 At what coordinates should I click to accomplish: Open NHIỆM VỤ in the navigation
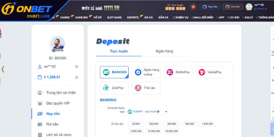181,17
